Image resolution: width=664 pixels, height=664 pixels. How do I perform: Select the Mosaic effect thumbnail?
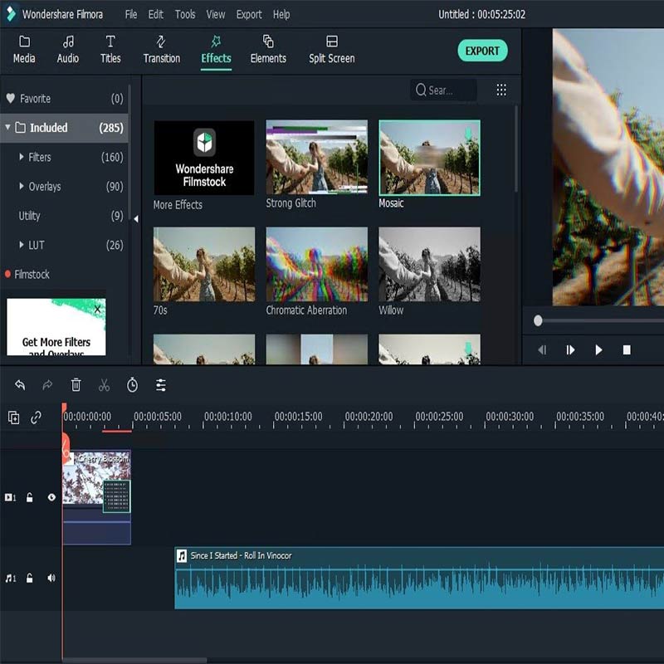(x=429, y=158)
